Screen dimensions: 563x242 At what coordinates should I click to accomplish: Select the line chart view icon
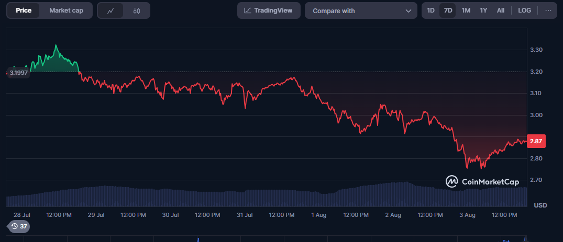(111, 10)
